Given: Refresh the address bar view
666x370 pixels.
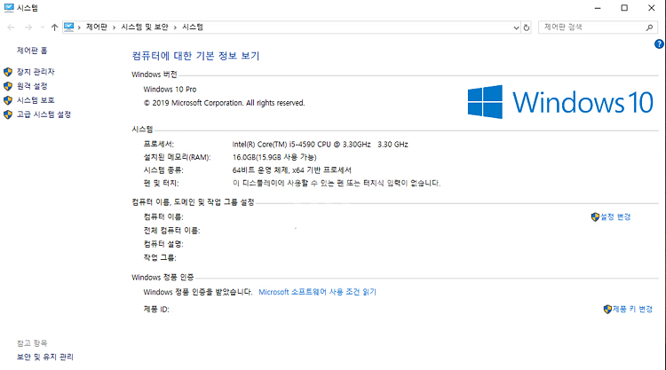Looking at the screenshot, I should pyautogui.click(x=527, y=28).
